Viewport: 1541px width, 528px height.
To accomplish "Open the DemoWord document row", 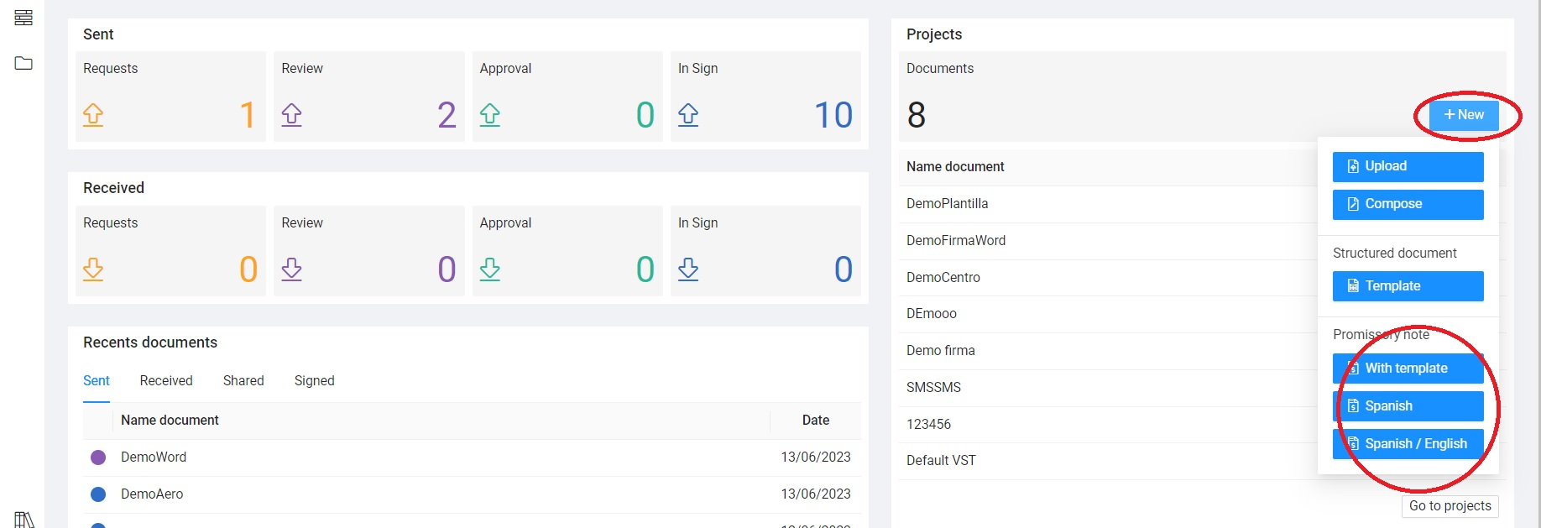I will pyautogui.click(x=154, y=457).
